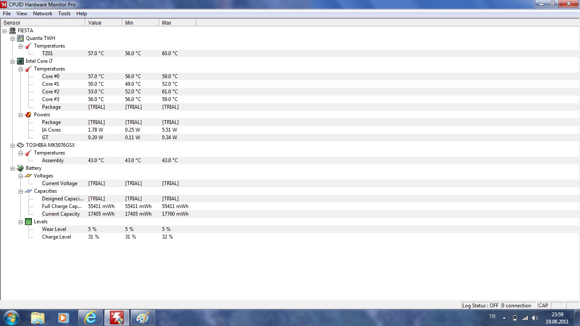Viewport: 580px width, 326px height.
Task: Click the battery power tray icon
Action: click(x=515, y=318)
